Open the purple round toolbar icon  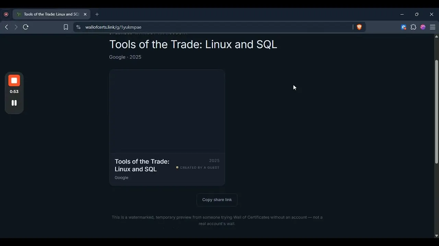point(423,27)
